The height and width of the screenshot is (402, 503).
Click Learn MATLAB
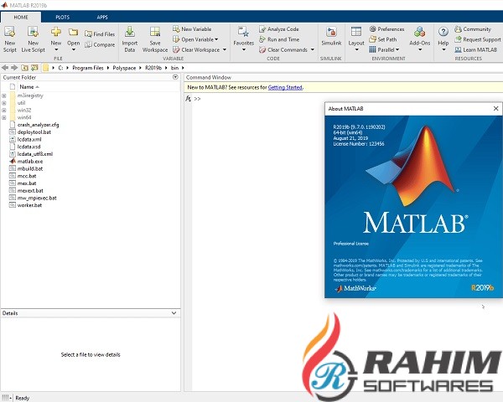[475, 49]
